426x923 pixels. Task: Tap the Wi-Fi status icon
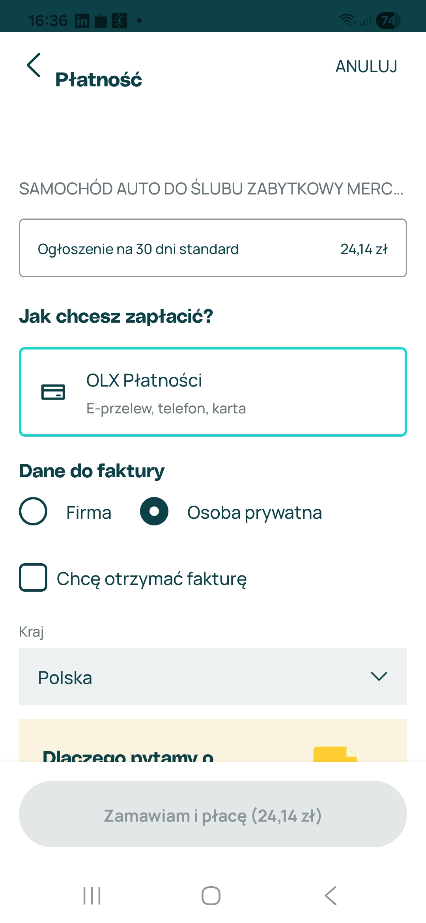click(x=348, y=20)
